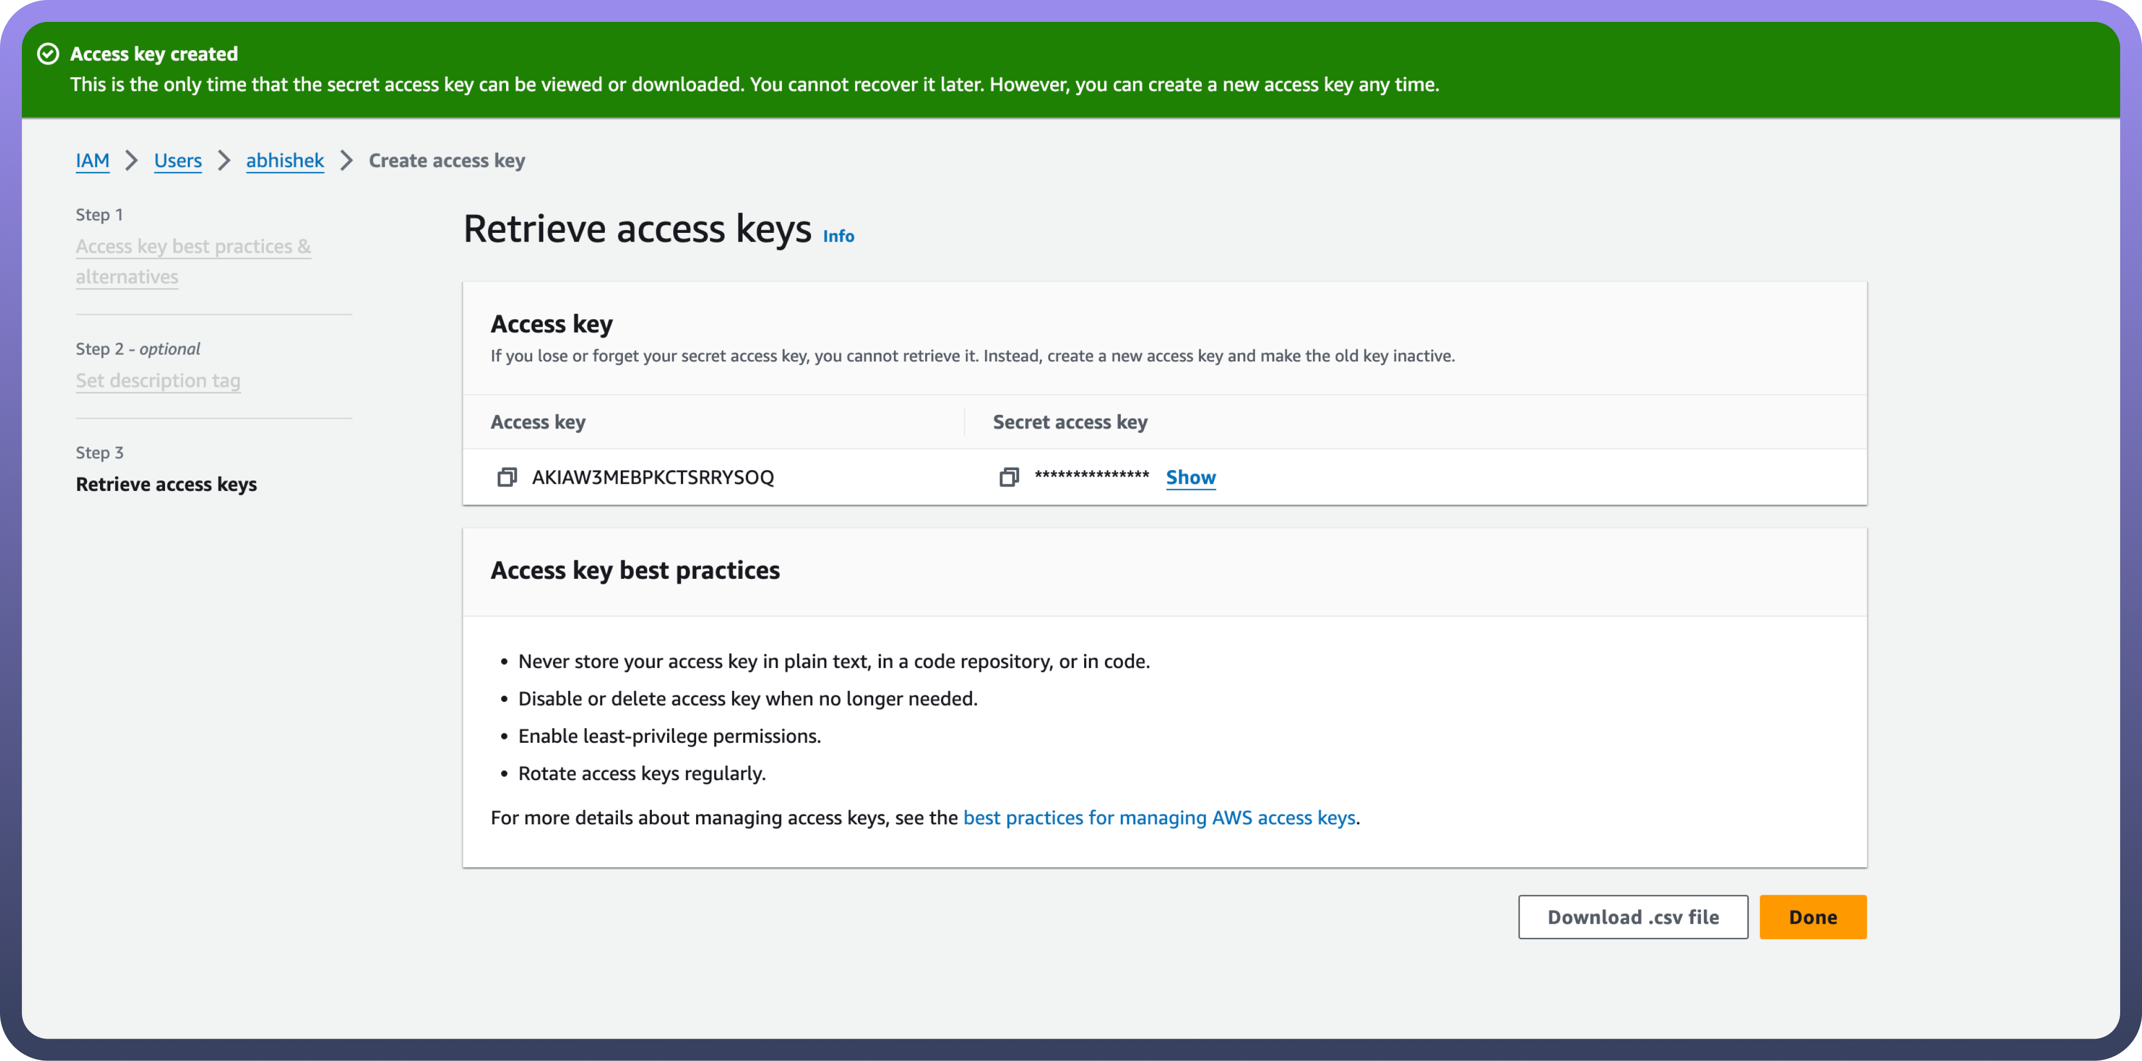2142x1061 pixels.
Task: Click the chevron after IAM breadcrumb
Action: click(131, 161)
